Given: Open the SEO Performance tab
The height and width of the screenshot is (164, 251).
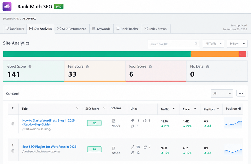Looking at the screenshot, I should [x=72, y=29].
